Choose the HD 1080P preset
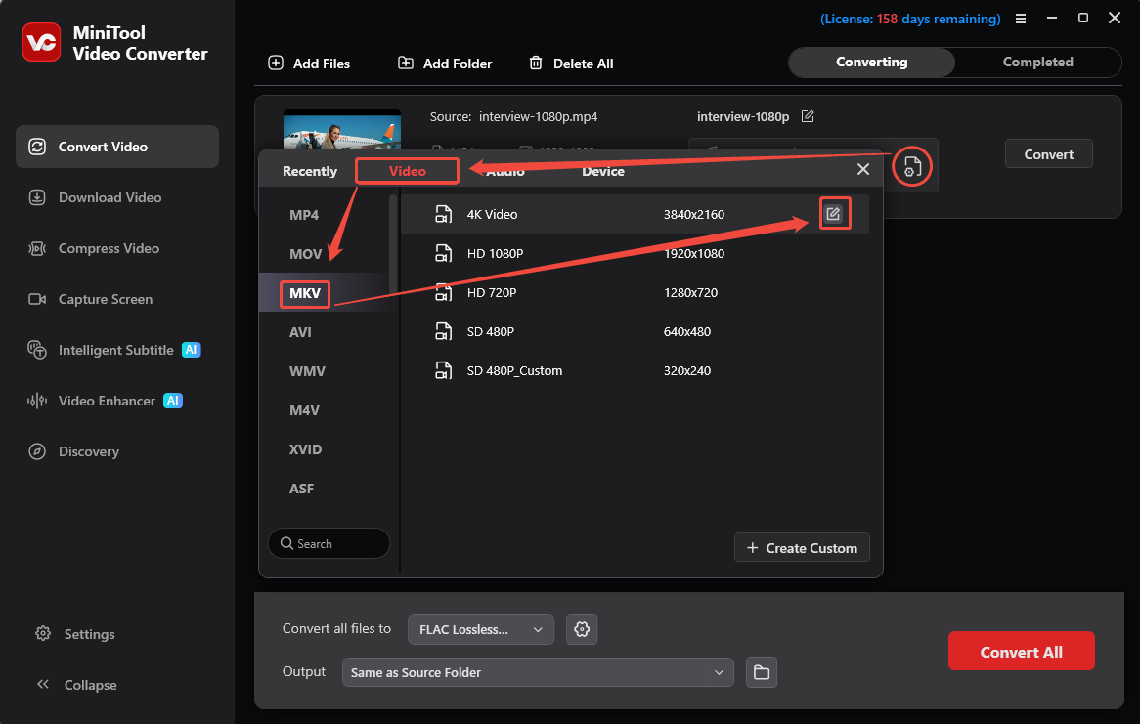 [635, 254]
